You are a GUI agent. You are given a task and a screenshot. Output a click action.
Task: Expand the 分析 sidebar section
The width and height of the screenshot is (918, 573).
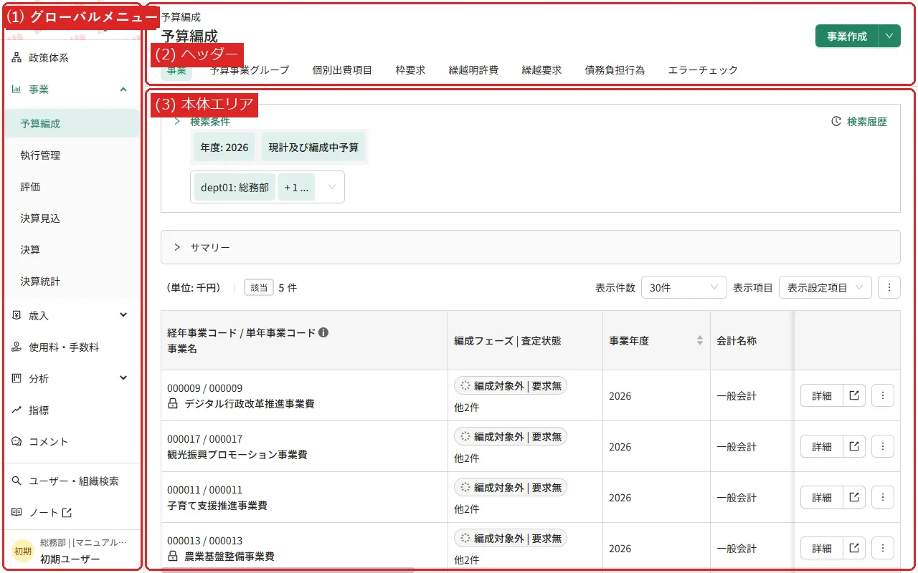(123, 378)
